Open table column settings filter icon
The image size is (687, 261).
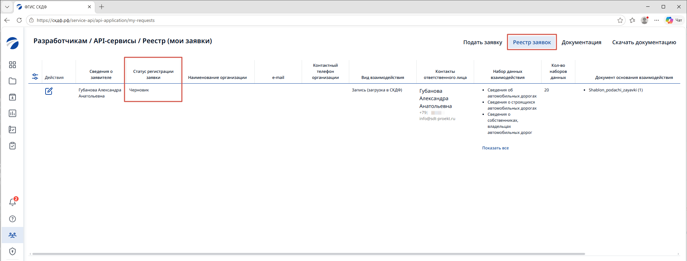point(35,77)
